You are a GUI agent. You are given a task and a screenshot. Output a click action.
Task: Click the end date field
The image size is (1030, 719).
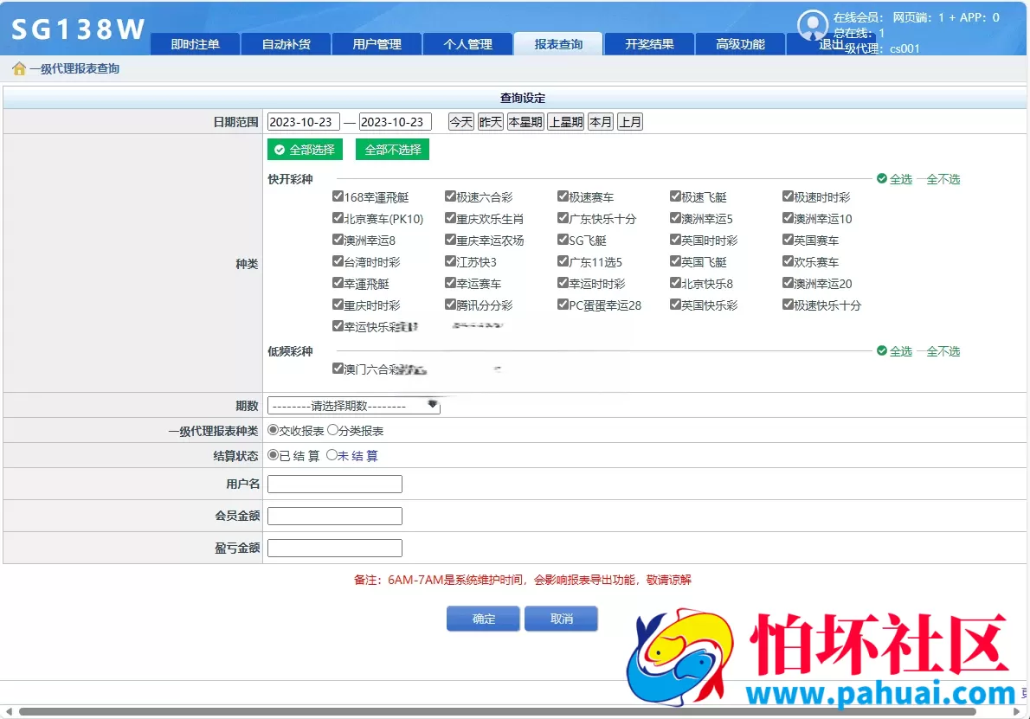395,122
